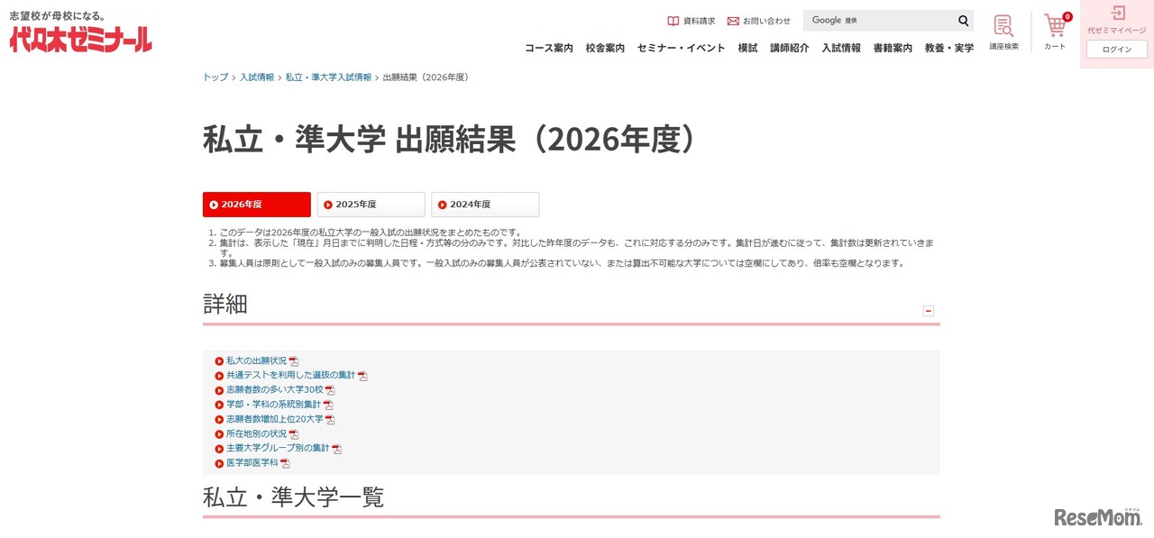
Task: Open the コース案内 menu
Action: [x=549, y=48]
